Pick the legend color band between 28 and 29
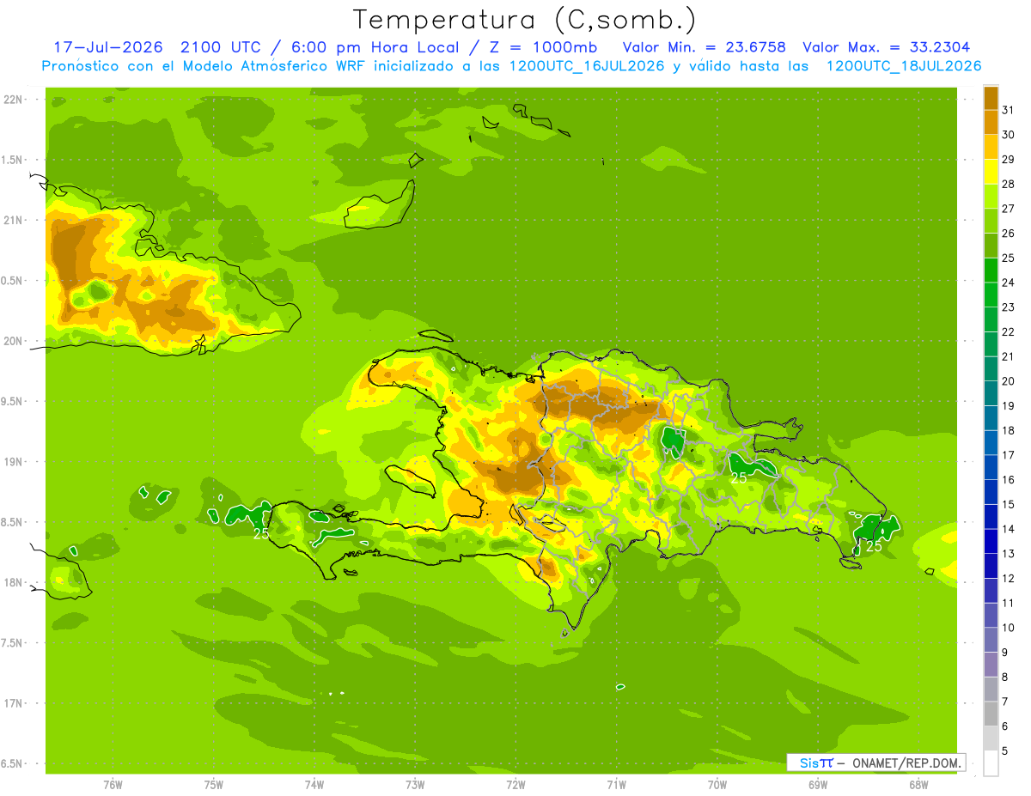This screenshot has height=796, width=1031. coord(991,172)
